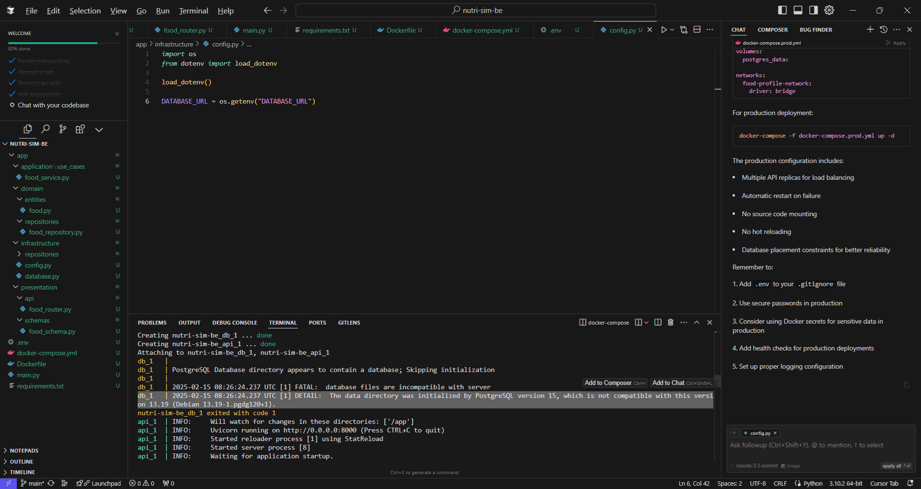Add context plus button in chat input
Screen dimensions: 921x489
pos(734,433)
